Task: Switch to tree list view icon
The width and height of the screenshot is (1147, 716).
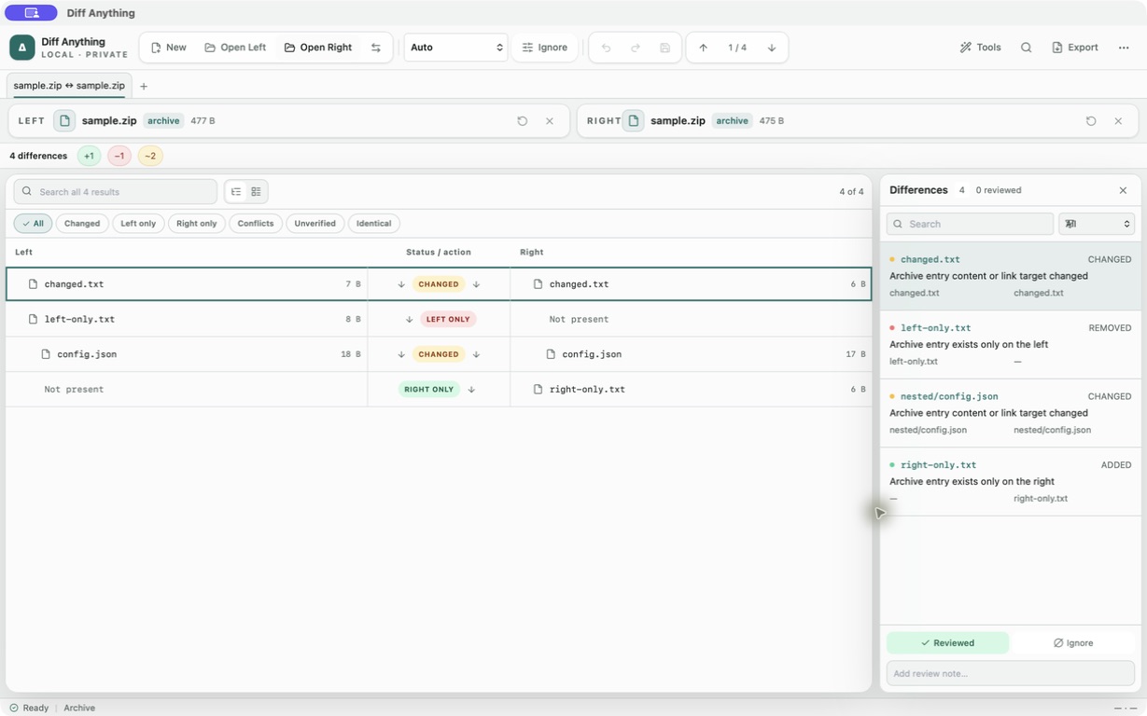Action: coord(236,192)
